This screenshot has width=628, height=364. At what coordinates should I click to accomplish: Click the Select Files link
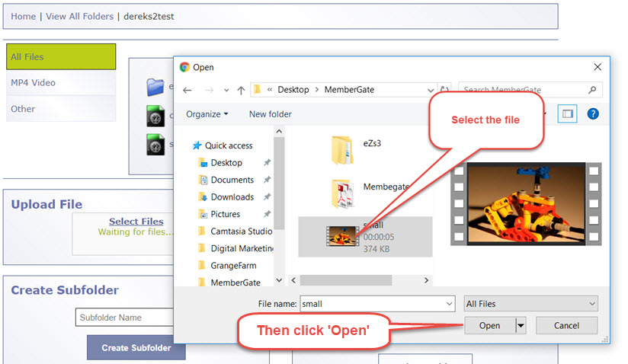pyautogui.click(x=136, y=221)
